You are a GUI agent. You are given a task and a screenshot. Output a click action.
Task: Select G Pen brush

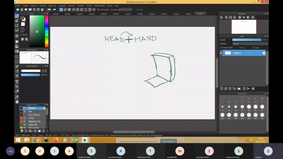tap(32, 118)
